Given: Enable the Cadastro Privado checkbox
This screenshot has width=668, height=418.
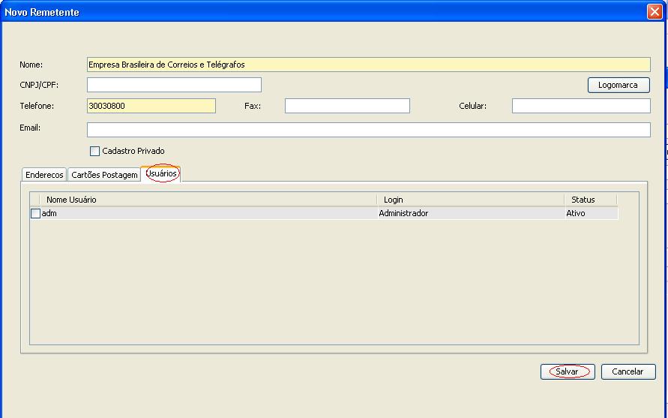Looking at the screenshot, I should [x=94, y=151].
